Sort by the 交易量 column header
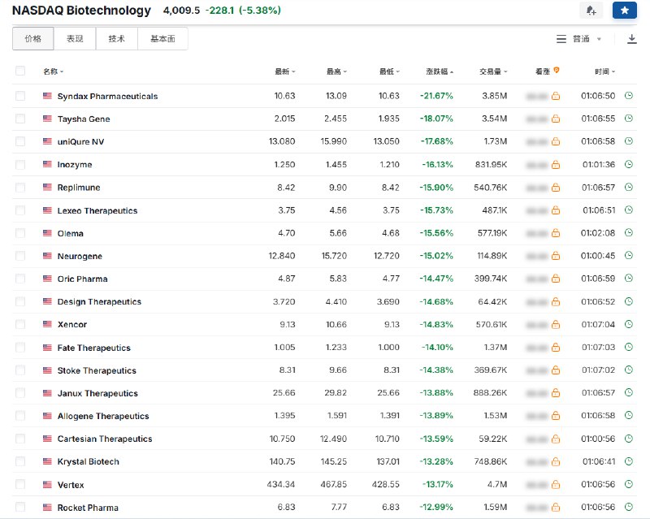Screen dimensions: 650x519 point(493,71)
